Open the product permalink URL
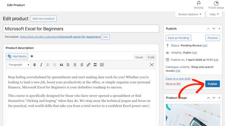The image size is (225, 126). tap(61, 37)
